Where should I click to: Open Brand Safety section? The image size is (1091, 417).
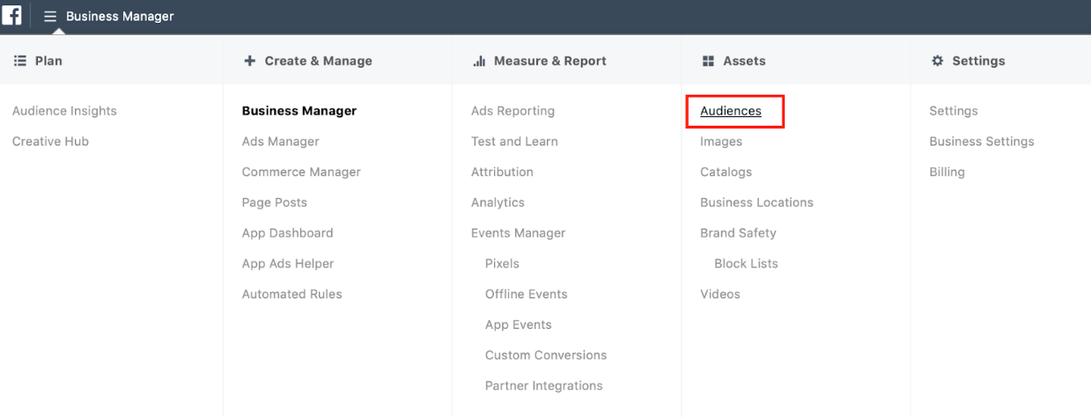coord(738,233)
